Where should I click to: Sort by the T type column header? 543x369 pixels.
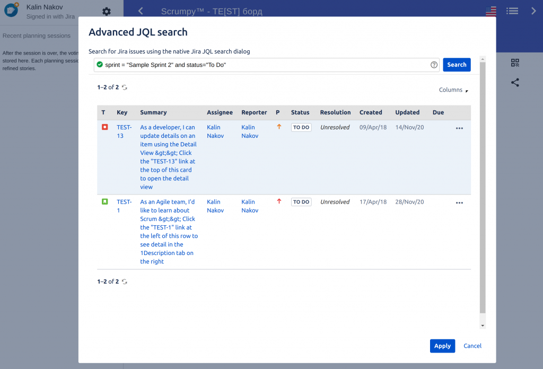[103, 112]
